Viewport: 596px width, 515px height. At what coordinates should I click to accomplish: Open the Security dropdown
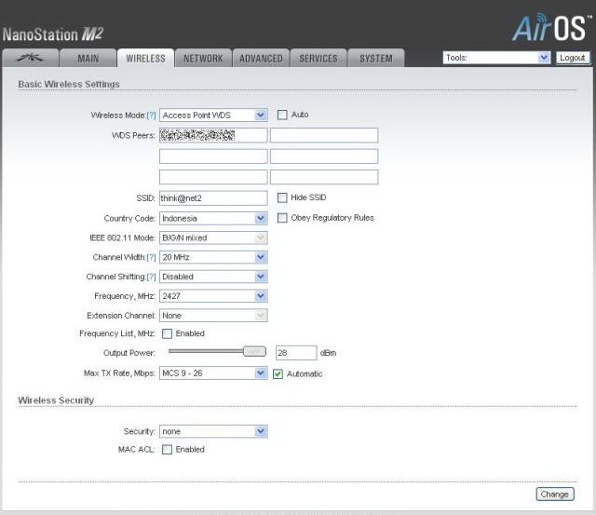[213, 431]
